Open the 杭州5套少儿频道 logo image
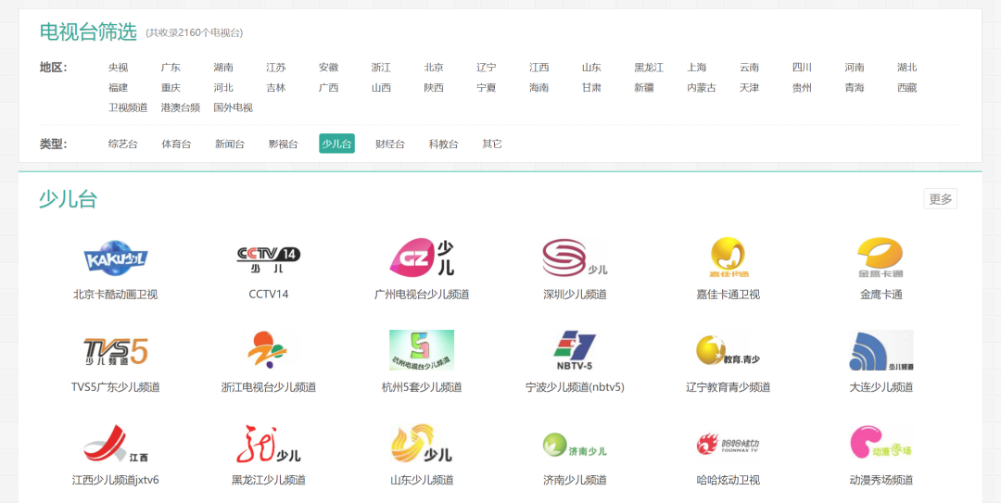This screenshot has height=503, width=1001. [422, 350]
